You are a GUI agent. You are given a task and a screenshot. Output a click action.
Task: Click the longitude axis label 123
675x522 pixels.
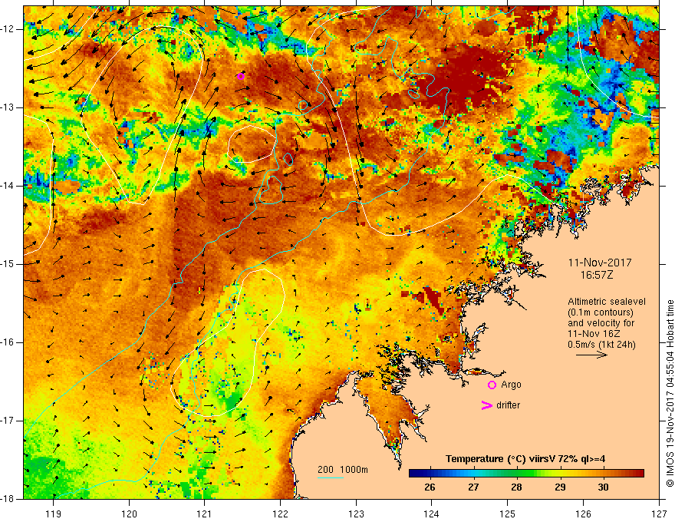click(x=356, y=514)
